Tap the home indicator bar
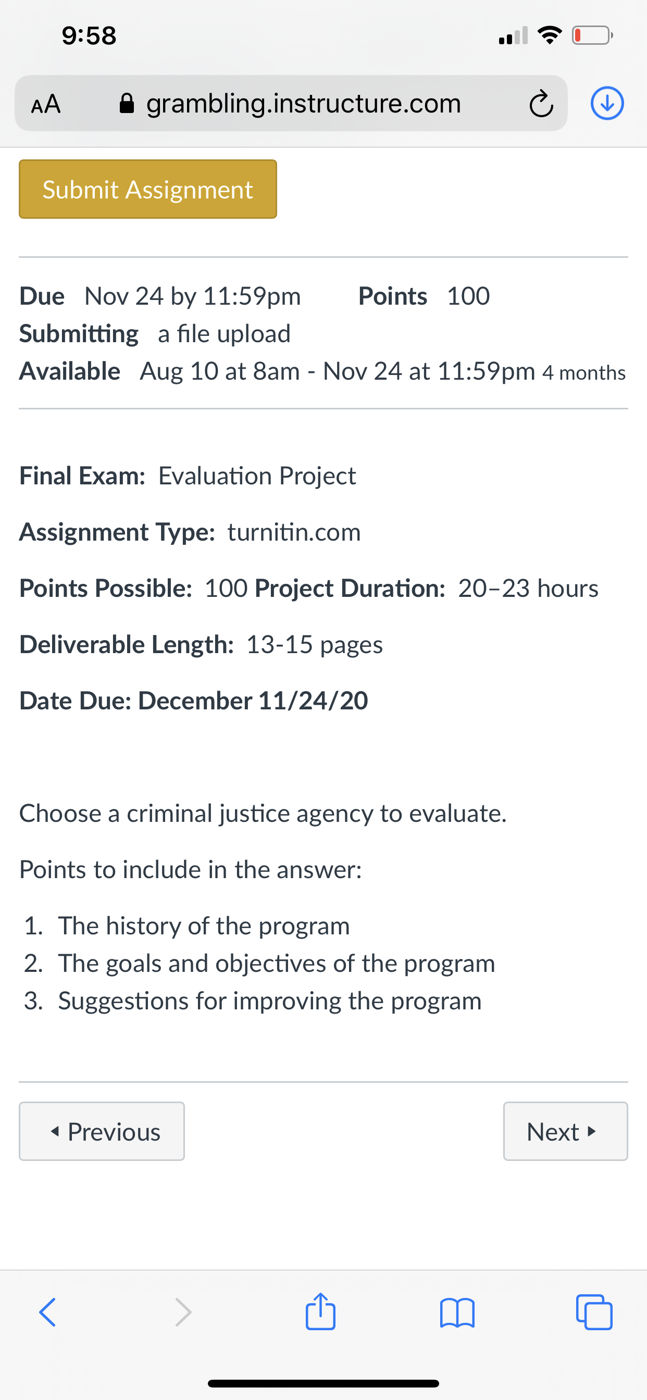Viewport: 647px width, 1400px height. coord(323,1383)
